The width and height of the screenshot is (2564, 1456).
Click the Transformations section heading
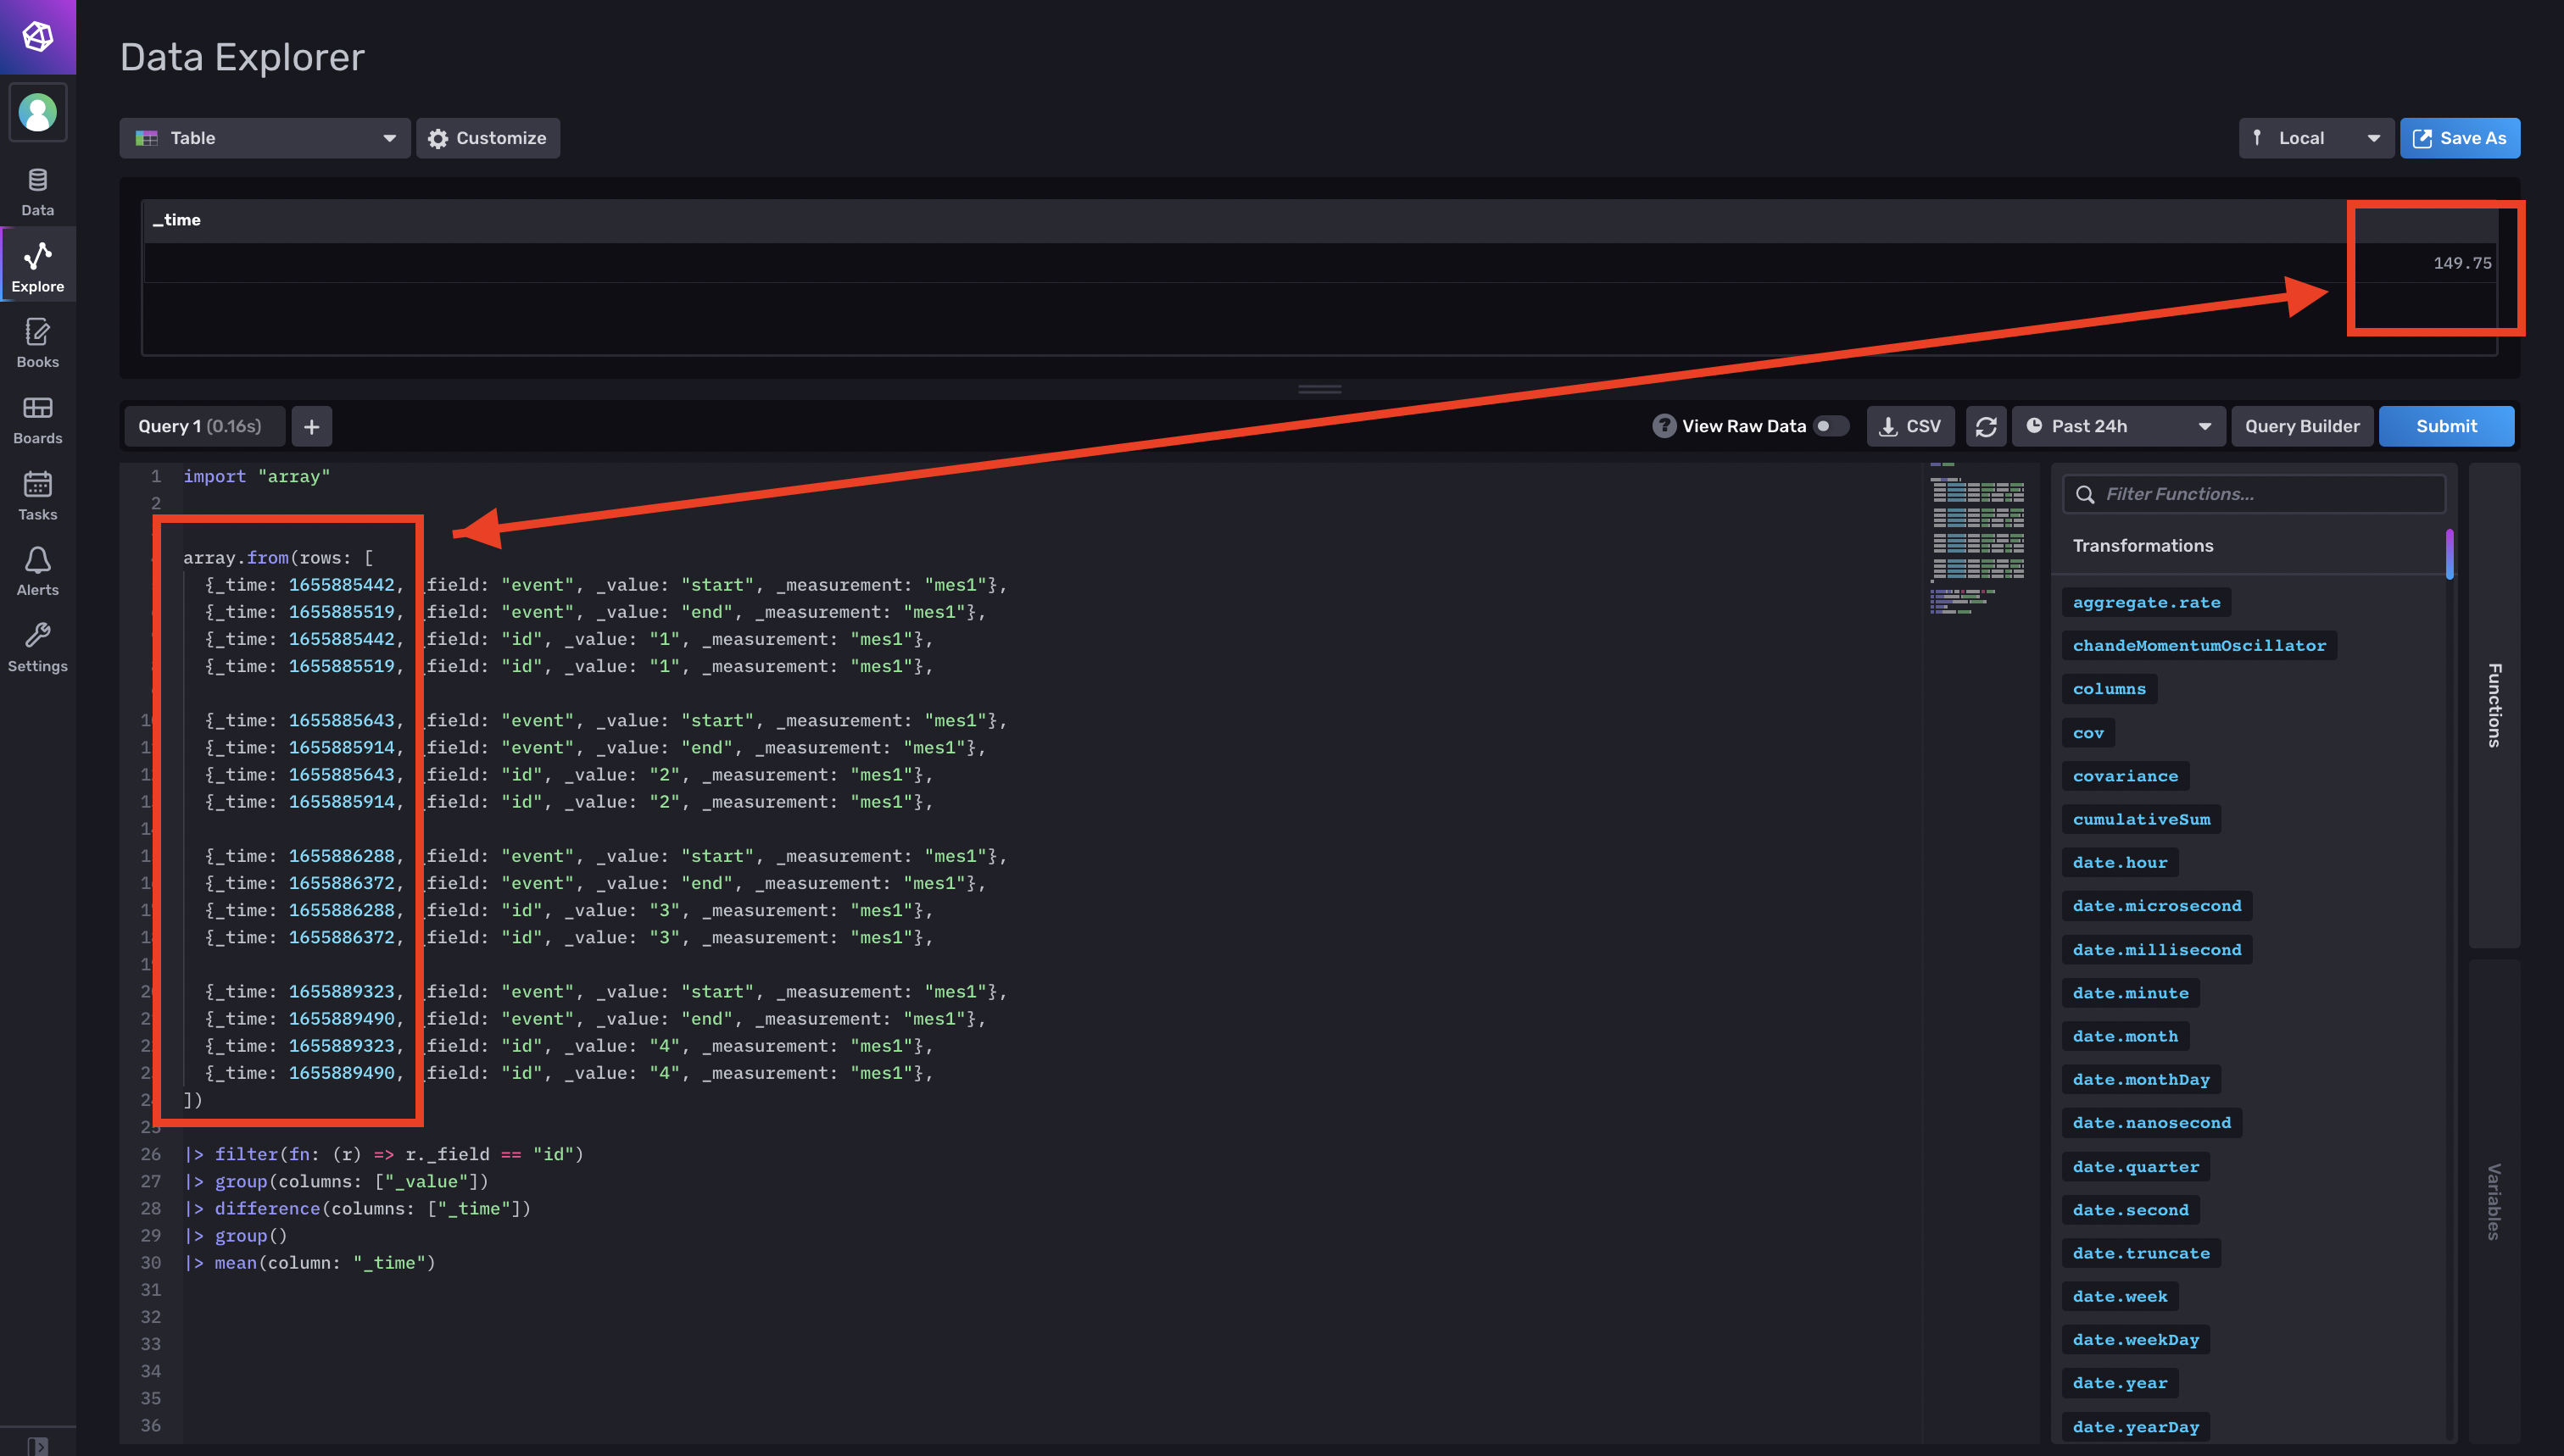click(2142, 545)
